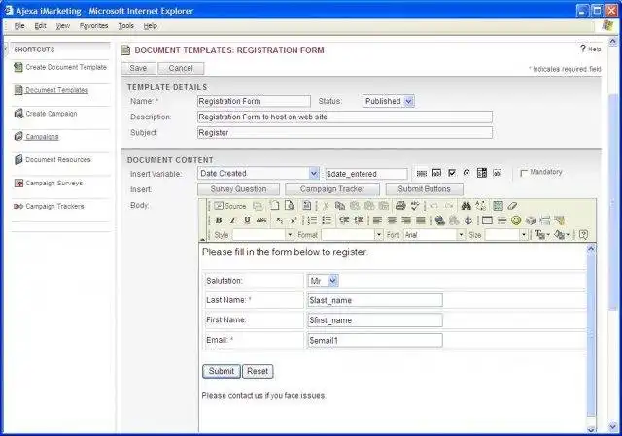Viewport: 622px width, 436px height.
Task: Click the Campaign Tracker button
Action: pyautogui.click(x=332, y=189)
